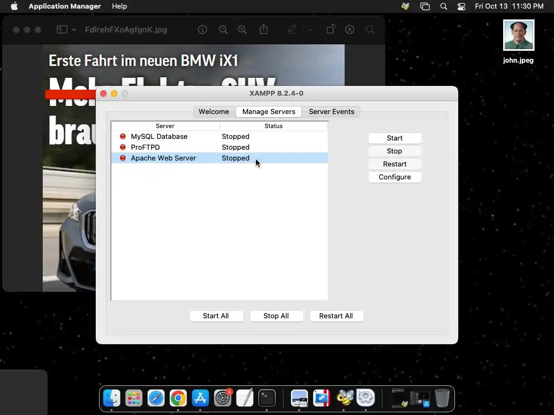Click the red status light of MySQL Database
Viewport: 554px width, 415px height.
(x=123, y=136)
